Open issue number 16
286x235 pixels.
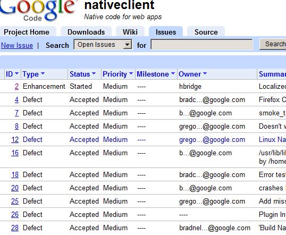point(15,153)
